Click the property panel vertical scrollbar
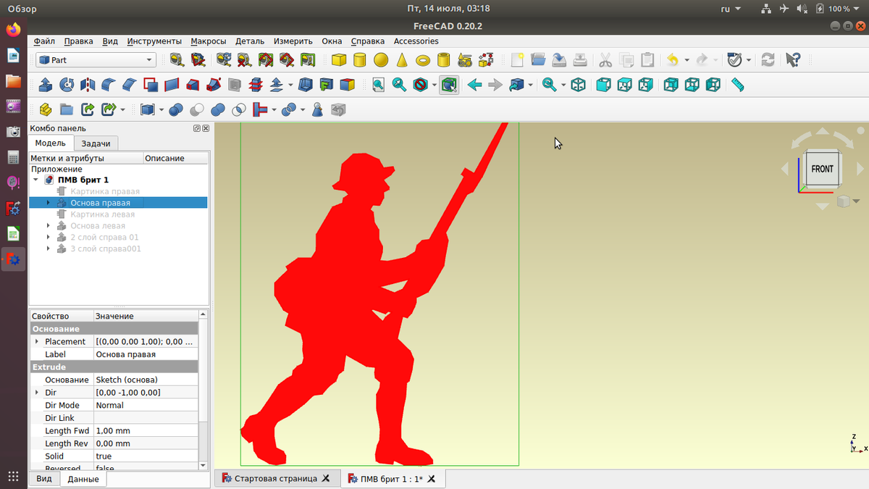This screenshot has height=489, width=869. 203,390
